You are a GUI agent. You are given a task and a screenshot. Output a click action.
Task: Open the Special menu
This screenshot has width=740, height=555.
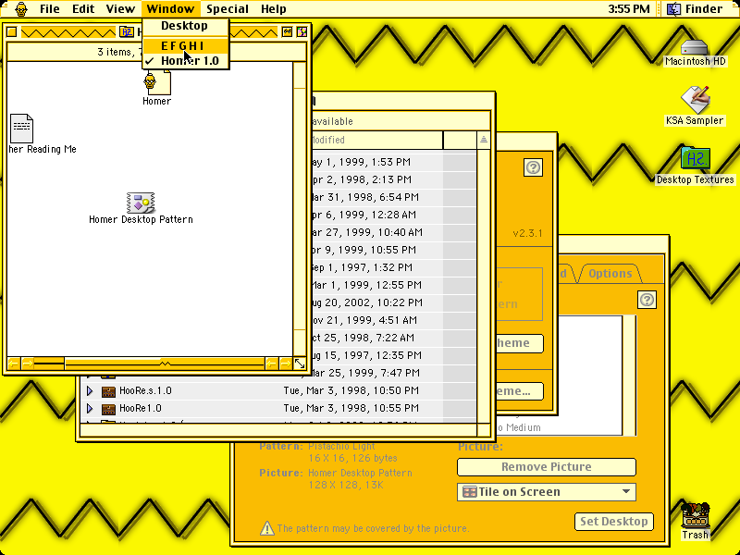pyautogui.click(x=228, y=9)
